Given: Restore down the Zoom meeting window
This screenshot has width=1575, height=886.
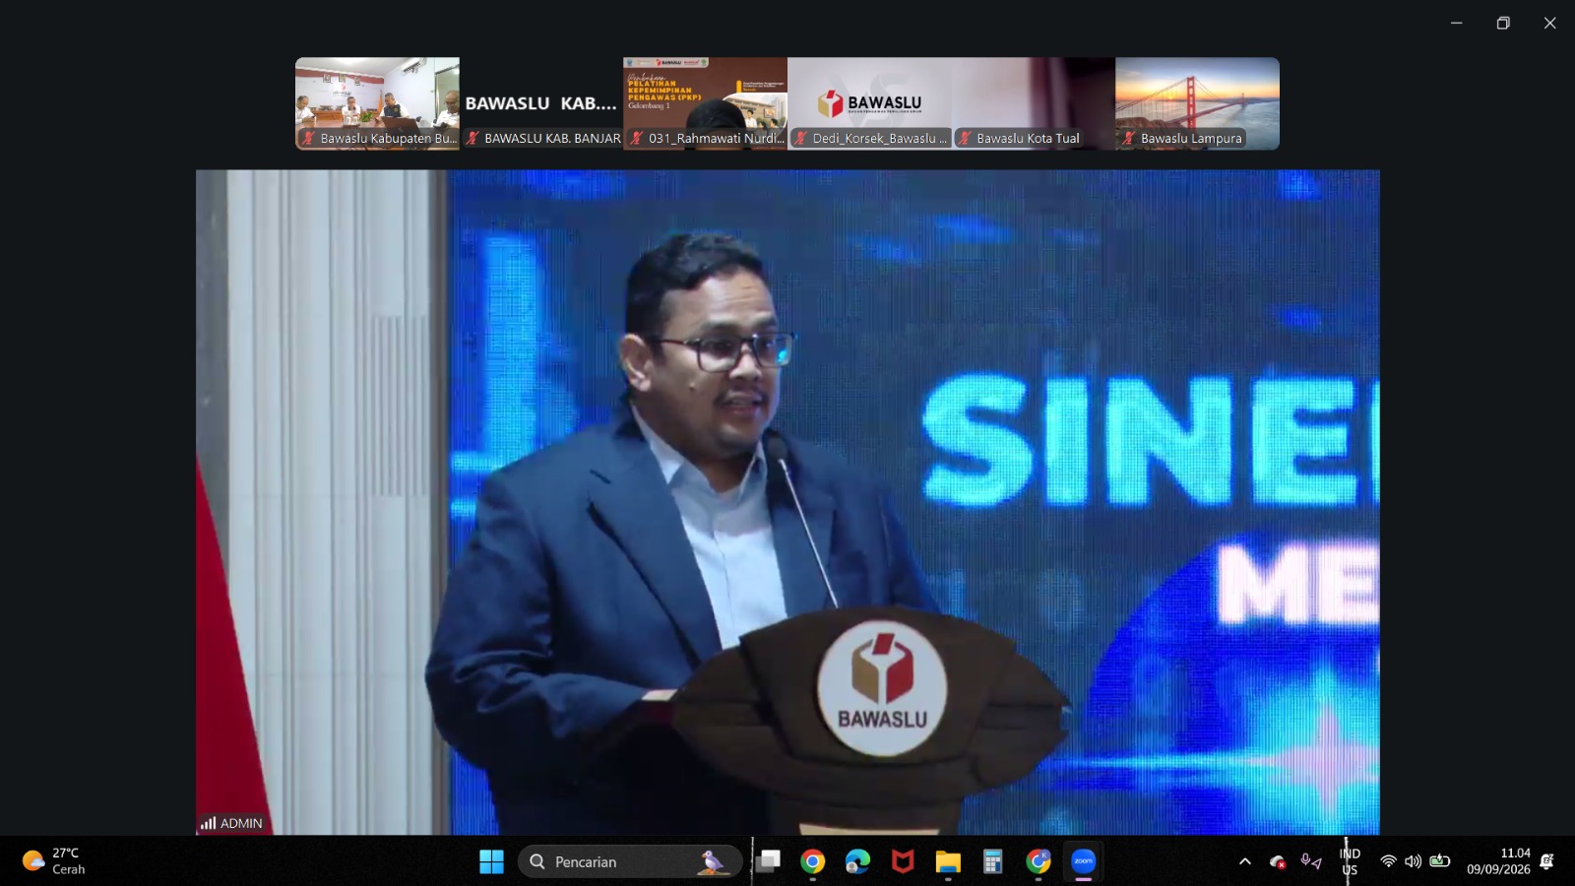Looking at the screenshot, I should point(1503,23).
